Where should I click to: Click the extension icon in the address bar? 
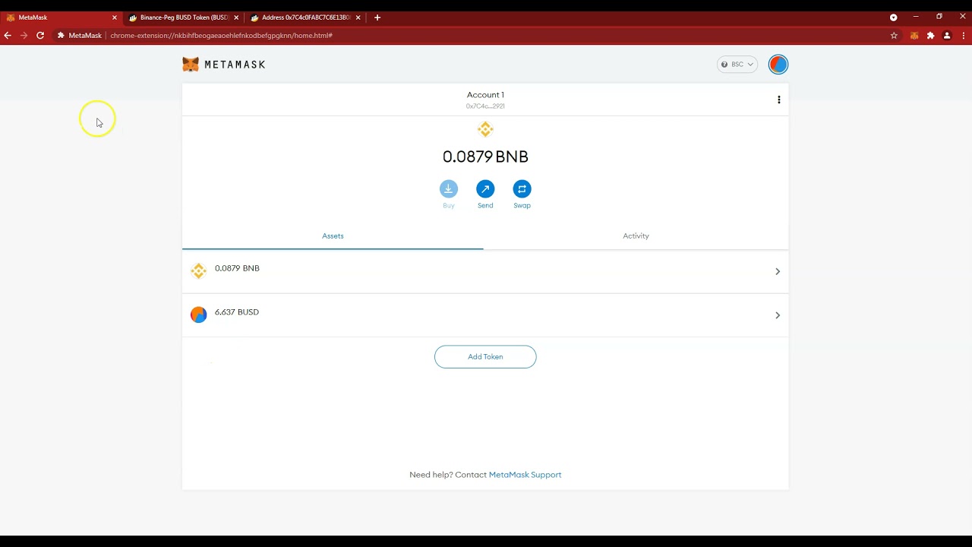61,36
